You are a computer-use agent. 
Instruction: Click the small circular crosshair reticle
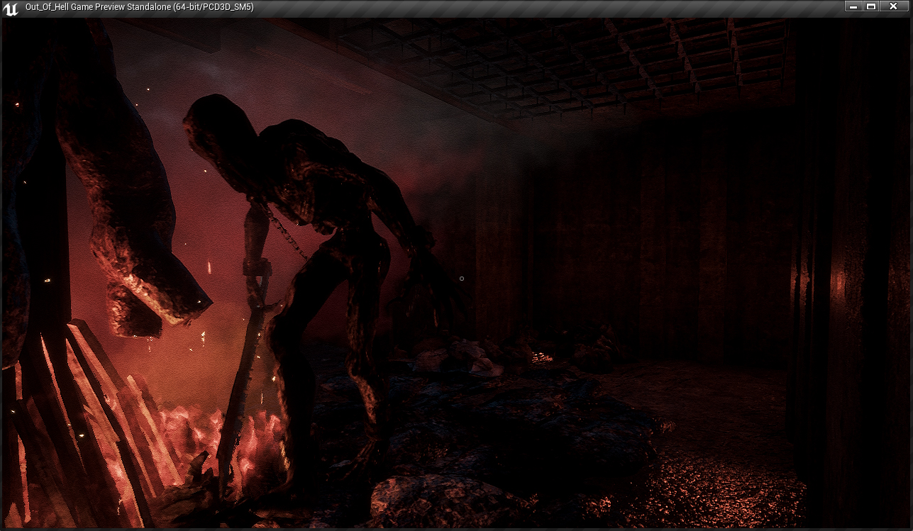(x=462, y=279)
